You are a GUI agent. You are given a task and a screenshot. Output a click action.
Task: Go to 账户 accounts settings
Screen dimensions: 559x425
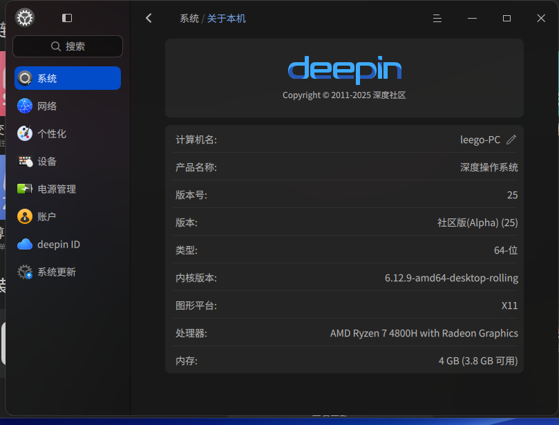click(68, 216)
